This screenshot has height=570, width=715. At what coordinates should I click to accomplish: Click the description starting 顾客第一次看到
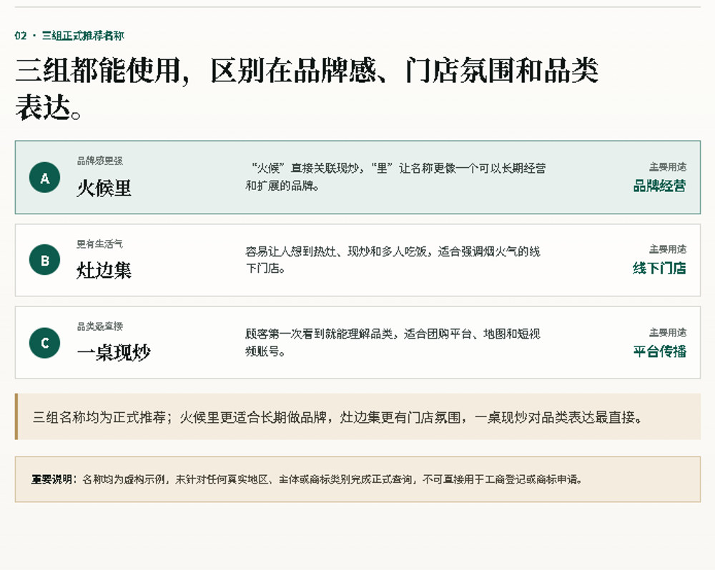click(393, 342)
